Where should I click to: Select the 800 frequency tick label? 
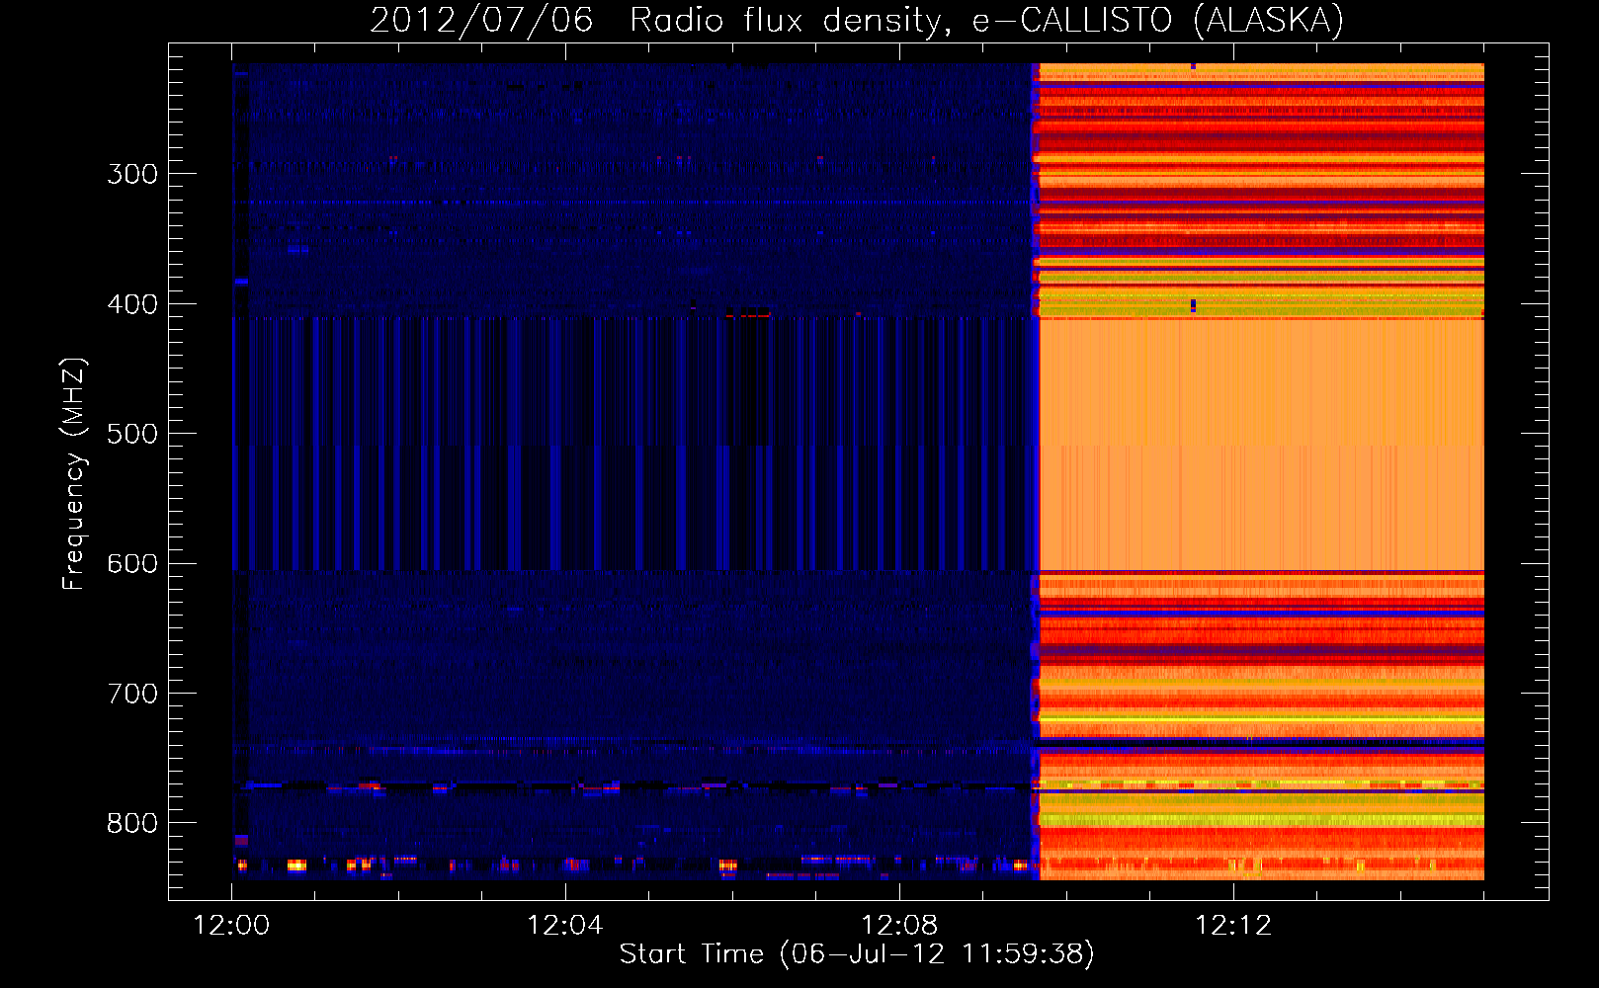pyautogui.click(x=132, y=823)
